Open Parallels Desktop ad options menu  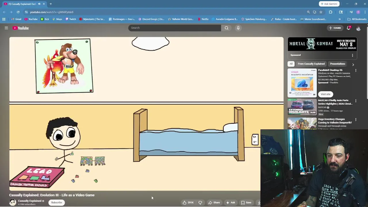356,70
